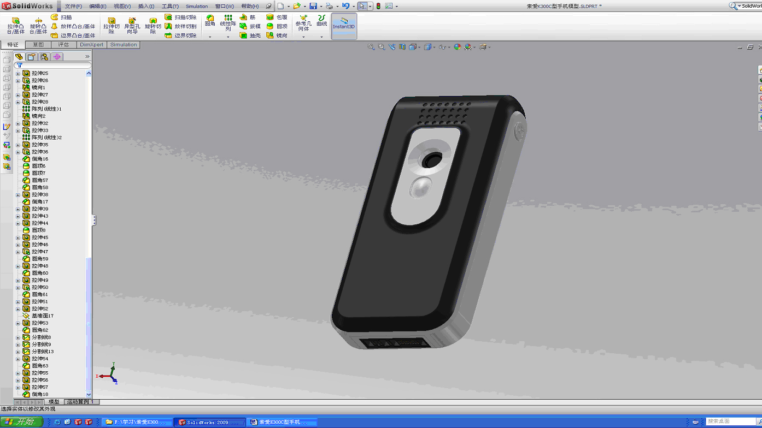Click the 扫描切除 swept cut tool

coord(180,17)
